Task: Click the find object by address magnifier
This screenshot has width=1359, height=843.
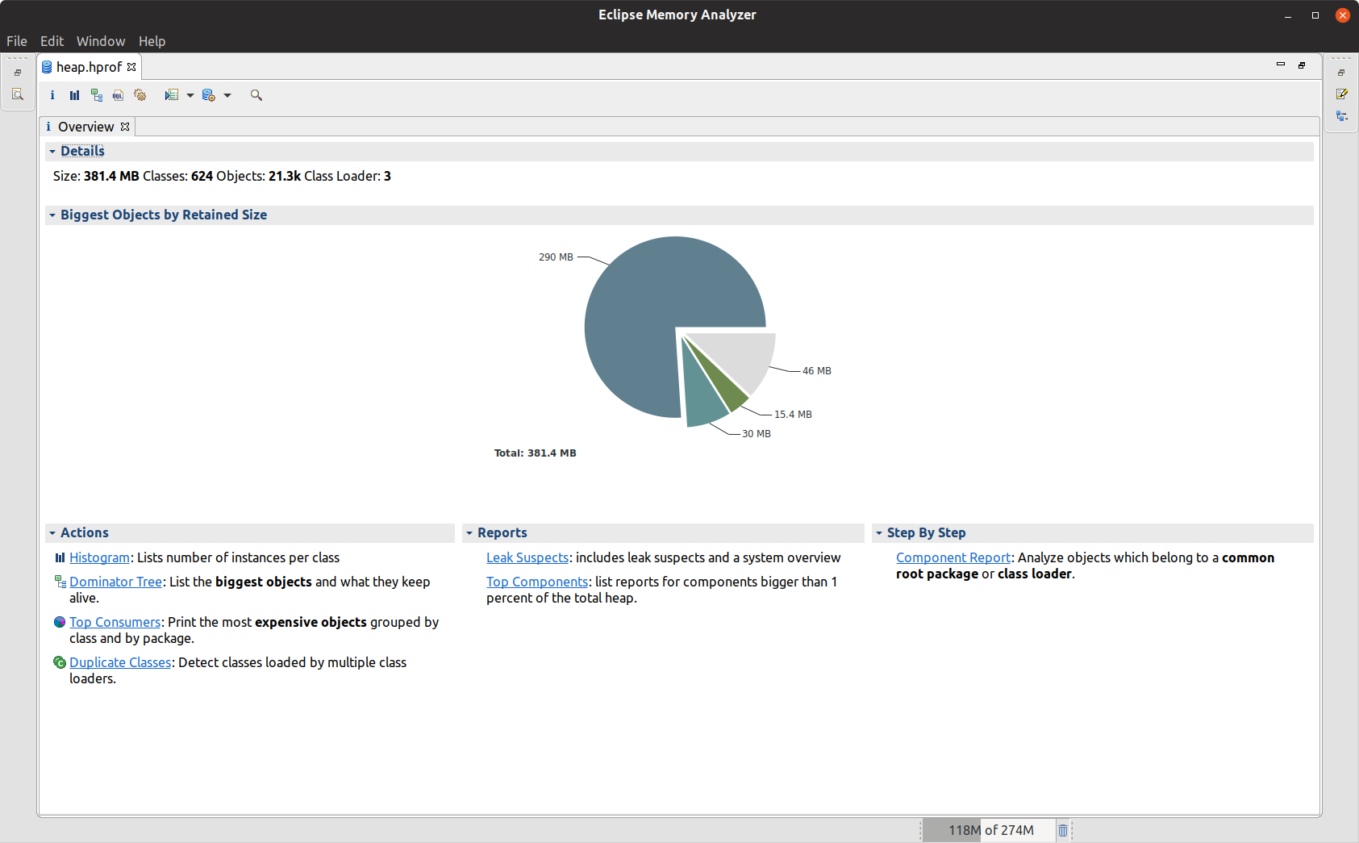Action: coord(256,95)
